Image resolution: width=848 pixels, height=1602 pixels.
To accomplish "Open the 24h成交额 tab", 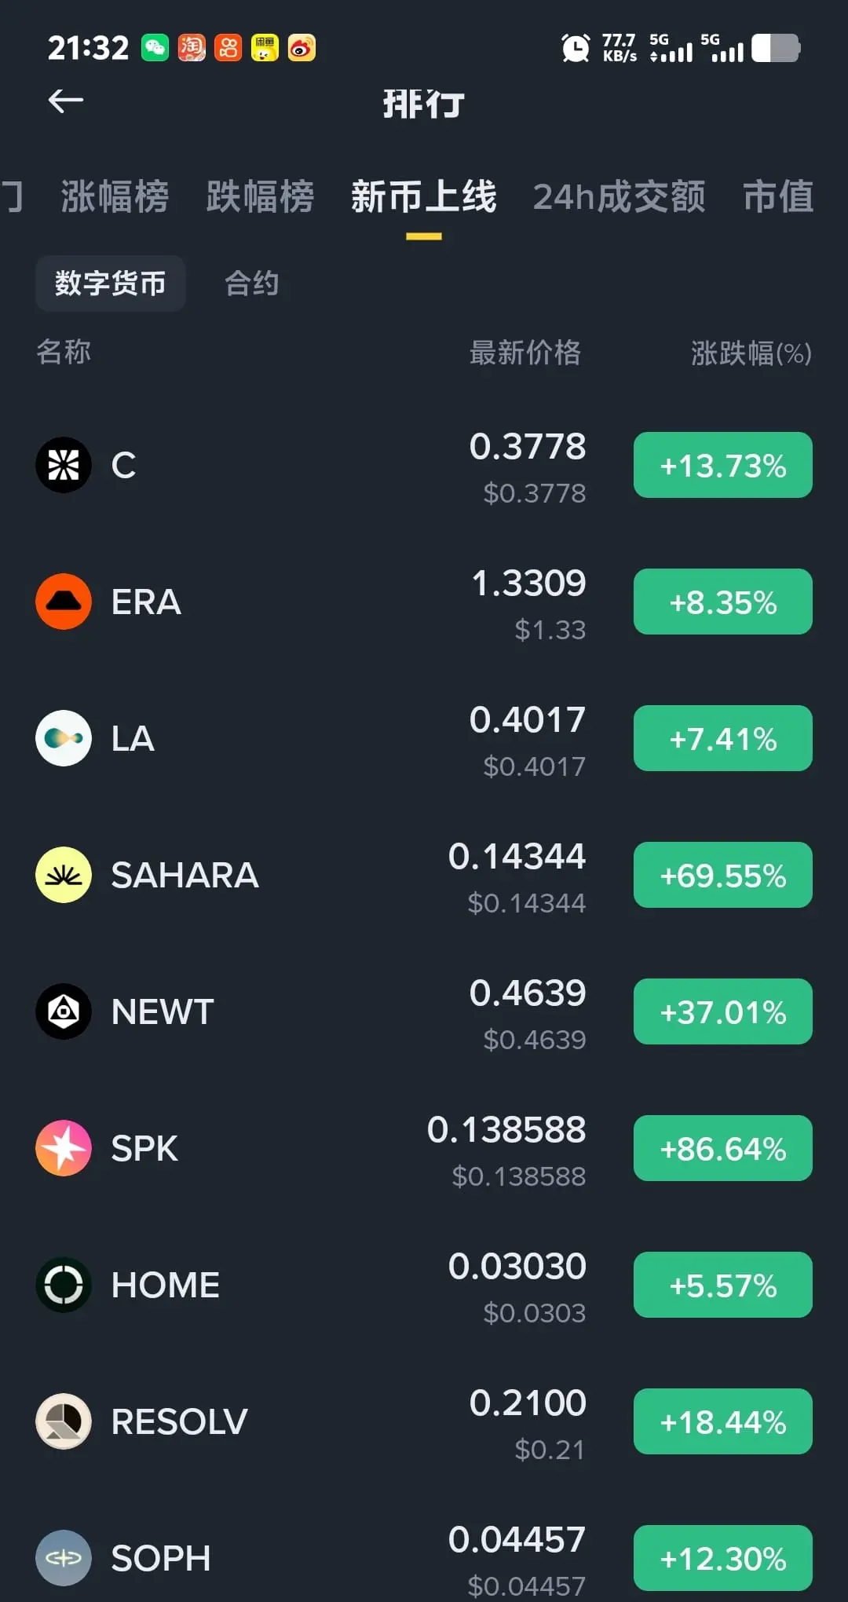I will click(619, 196).
